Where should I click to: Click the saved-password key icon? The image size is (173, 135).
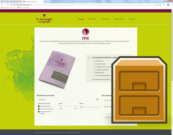point(157,5)
